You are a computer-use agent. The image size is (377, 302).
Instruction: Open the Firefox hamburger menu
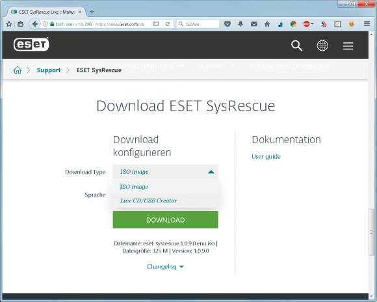point(367,24)
